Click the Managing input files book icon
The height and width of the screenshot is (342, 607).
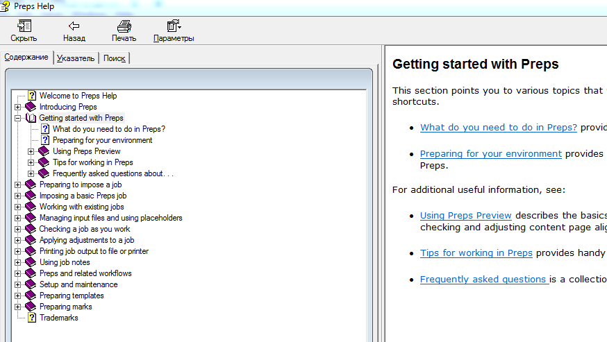coord(31,218)
